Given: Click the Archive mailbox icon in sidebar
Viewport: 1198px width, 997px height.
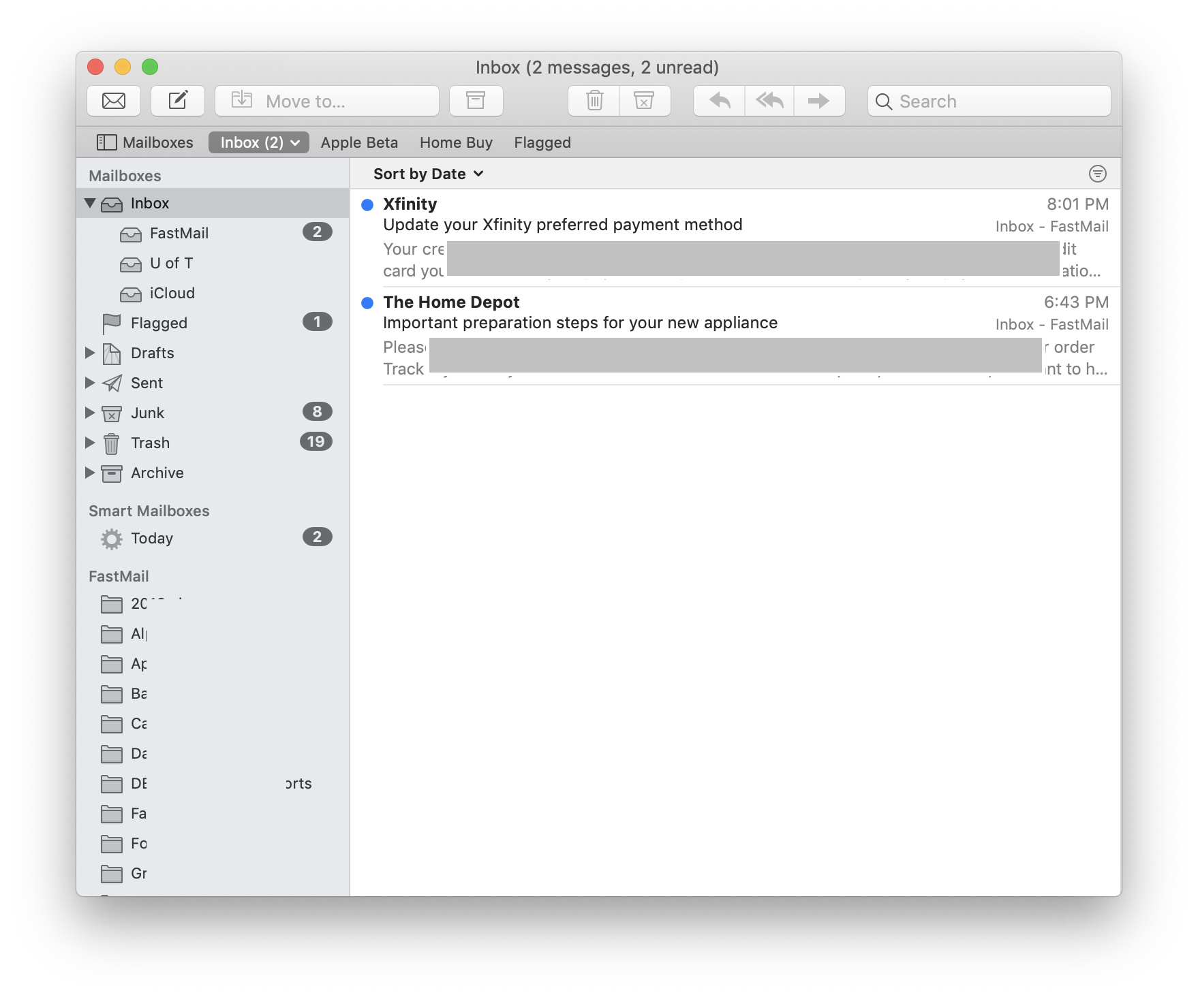Looking at the screenshot, I should (x=112, y=473).
